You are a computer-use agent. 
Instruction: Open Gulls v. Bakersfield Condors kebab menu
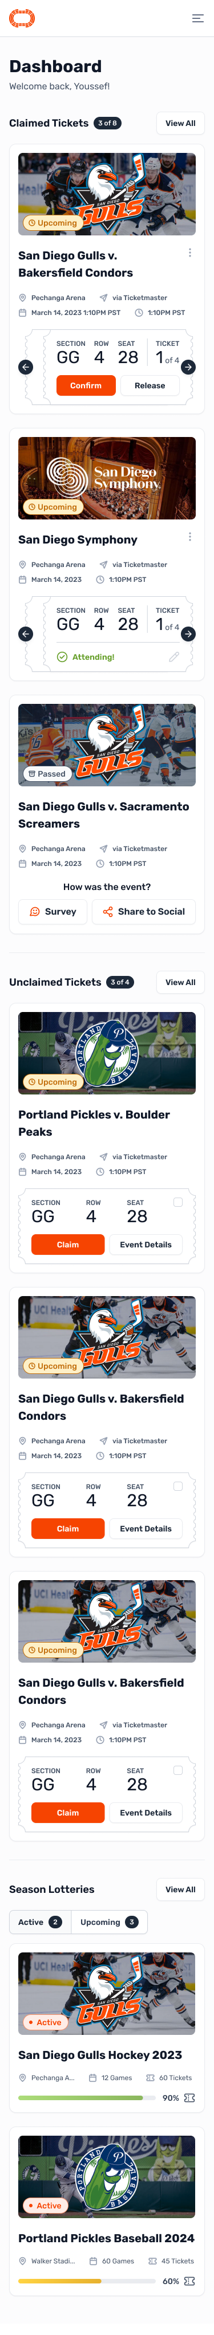(x=189, y=253)
